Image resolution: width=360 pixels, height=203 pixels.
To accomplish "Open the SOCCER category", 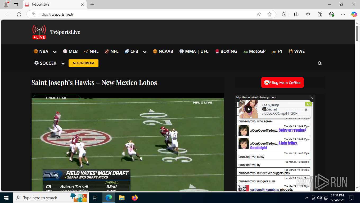I will tap(45, 63).
